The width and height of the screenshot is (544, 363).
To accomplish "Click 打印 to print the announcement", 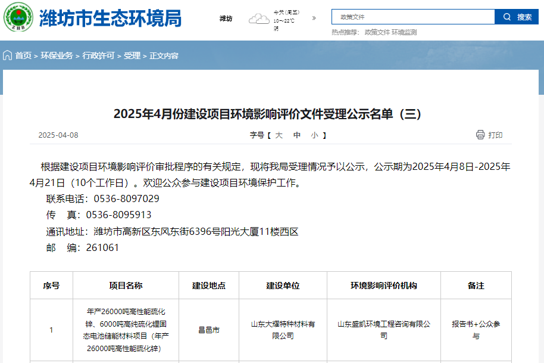I will (494, 135).
